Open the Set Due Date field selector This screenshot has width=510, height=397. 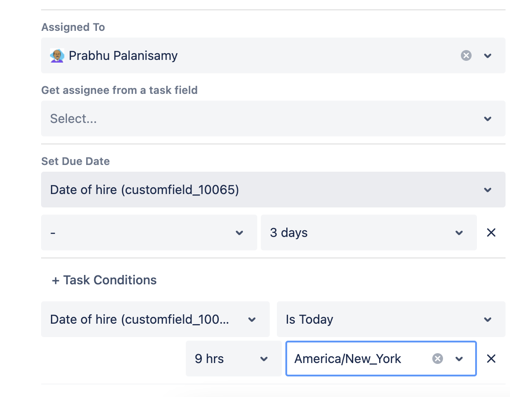(x=272, y=190)
